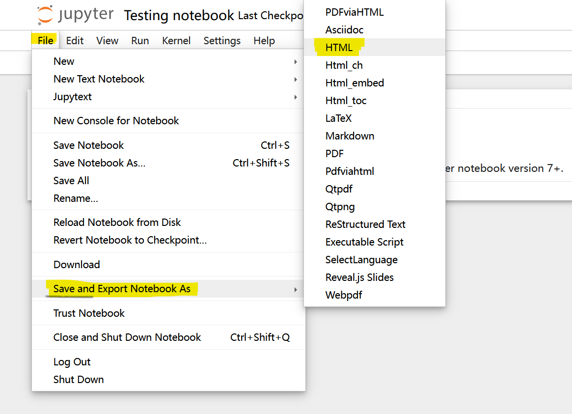
Task: Open the Settings menu
Action: click(222, 40)
